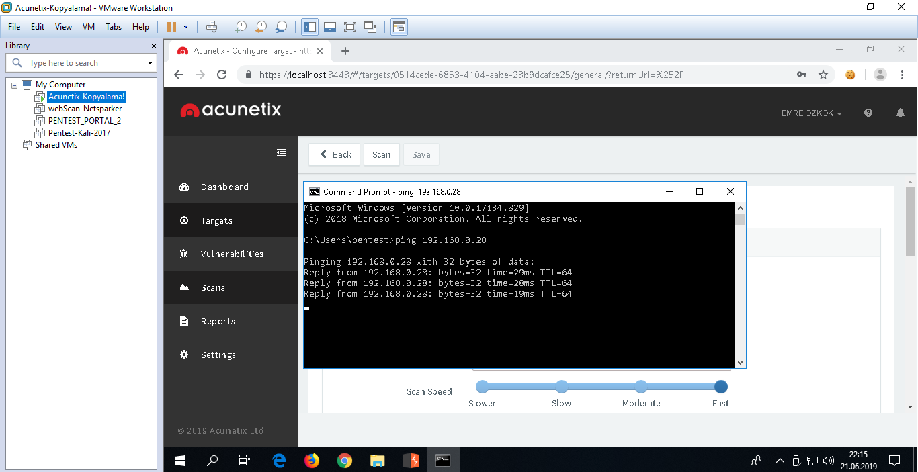Click the VMware take snapshot icon
The width and height of the screenshot is (918, 472).
pos(240,27)
